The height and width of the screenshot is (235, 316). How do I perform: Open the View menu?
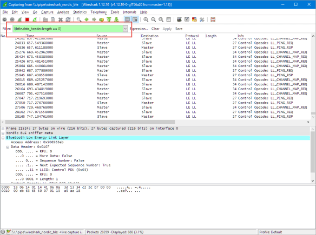pyautogui.click(x=25, y=12)
